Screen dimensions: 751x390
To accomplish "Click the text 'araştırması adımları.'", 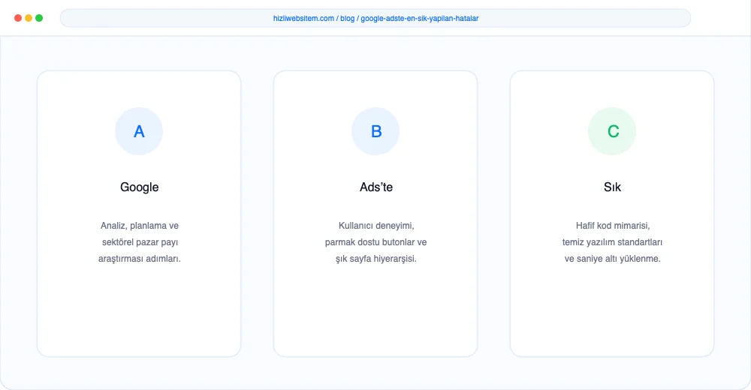I will (x=140, y=259).
